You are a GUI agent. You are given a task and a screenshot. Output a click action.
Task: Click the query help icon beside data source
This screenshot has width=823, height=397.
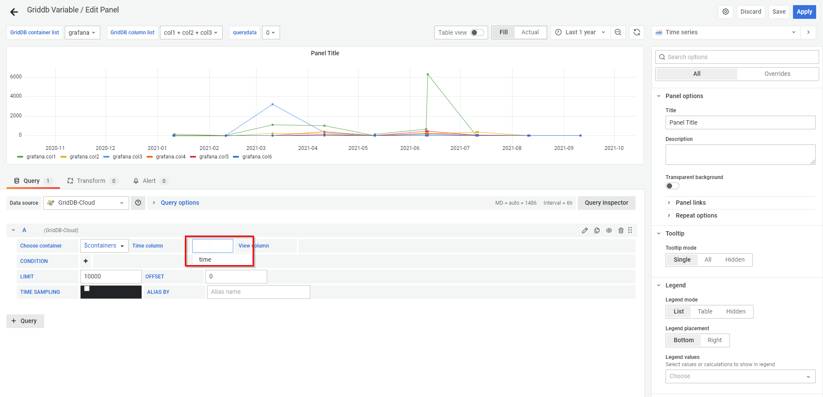pyautogui.click(x=138, y=203)
